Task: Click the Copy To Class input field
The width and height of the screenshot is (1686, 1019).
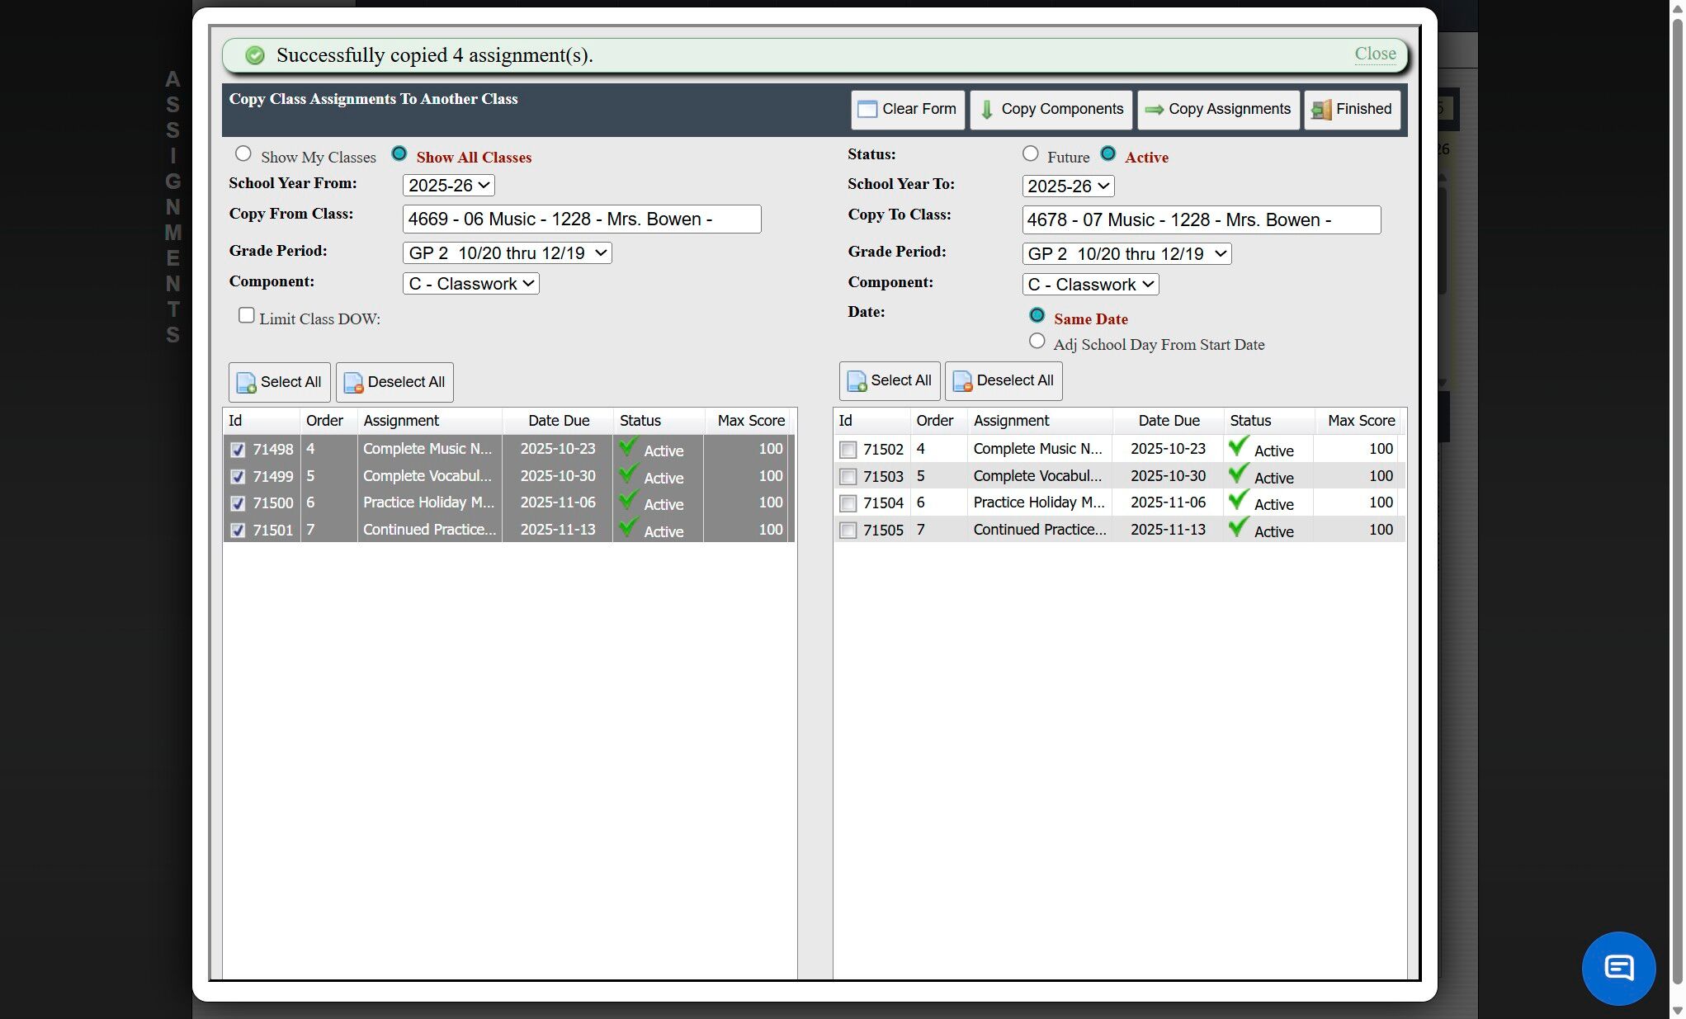Action: pos(1200,220)
